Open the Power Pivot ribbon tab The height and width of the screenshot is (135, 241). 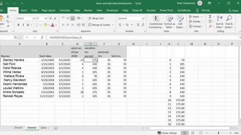pyautogui.click(x=166, y=10)
